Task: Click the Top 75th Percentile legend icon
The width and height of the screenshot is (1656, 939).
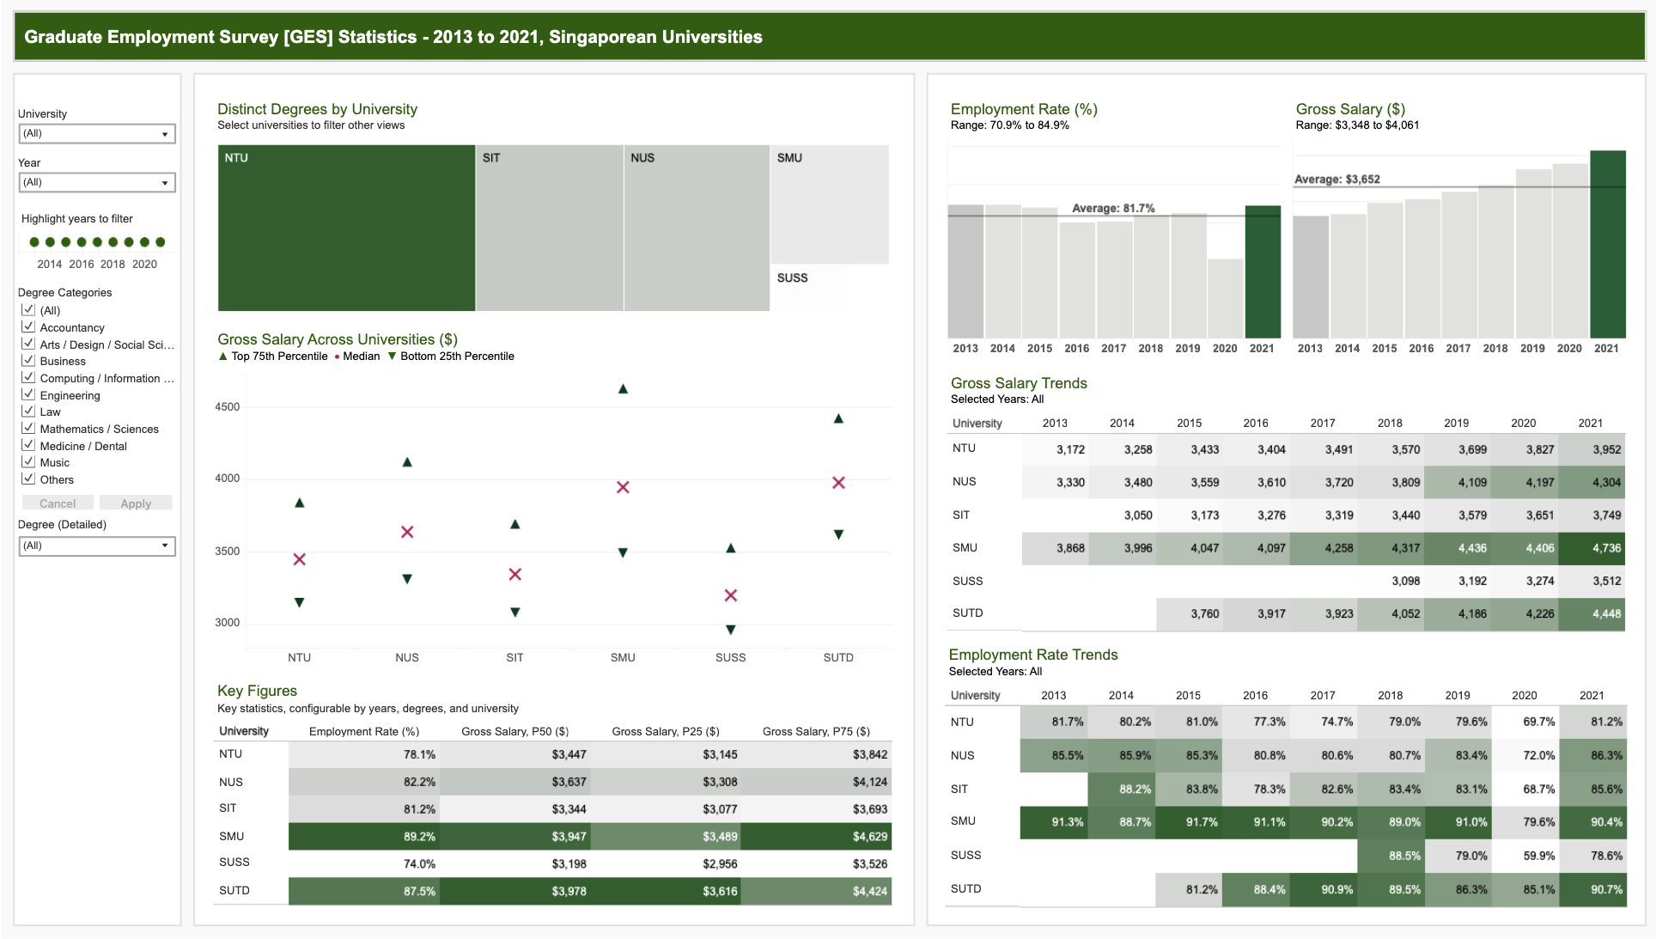Action: (223, 356)
